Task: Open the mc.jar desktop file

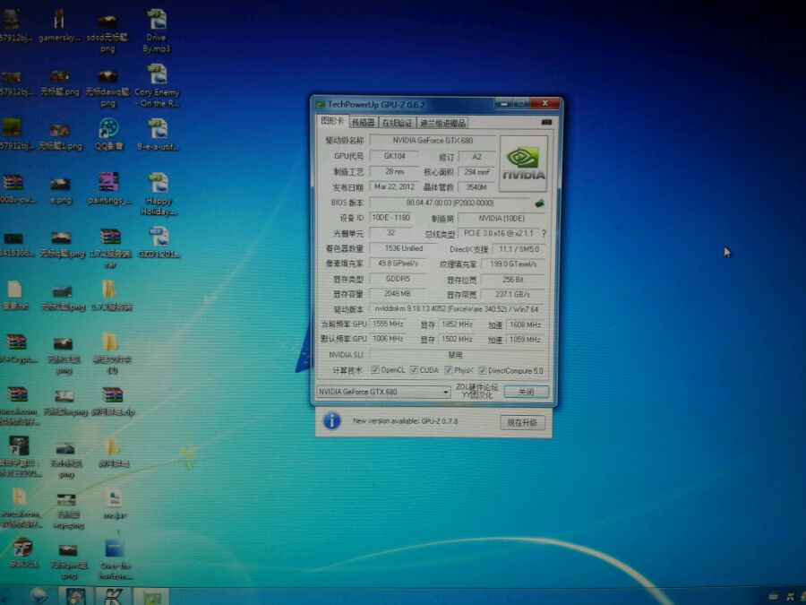Action: (114, 504)
